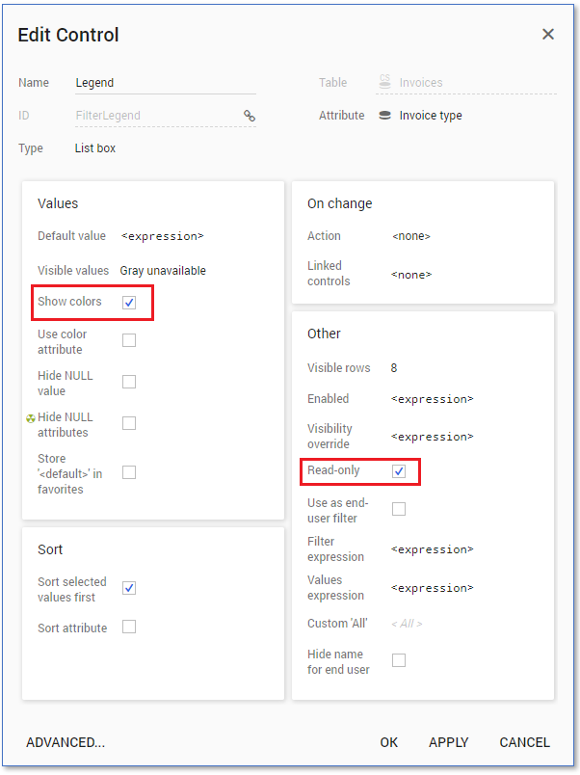Image resolution: width=580 pixels, height=775 pixels.
Task: Click the Name field containing Legend
Action: (164, 83)
